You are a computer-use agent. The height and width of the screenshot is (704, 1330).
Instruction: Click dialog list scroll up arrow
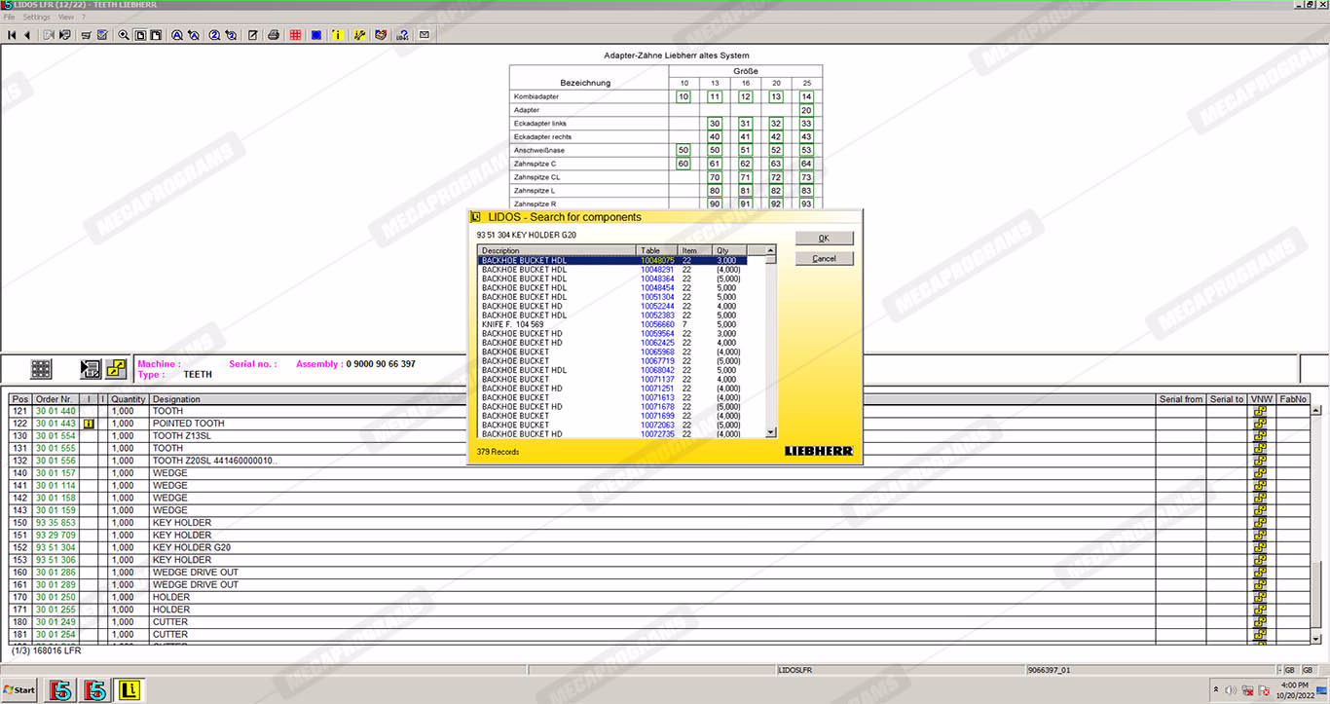(x=771, y=251)
